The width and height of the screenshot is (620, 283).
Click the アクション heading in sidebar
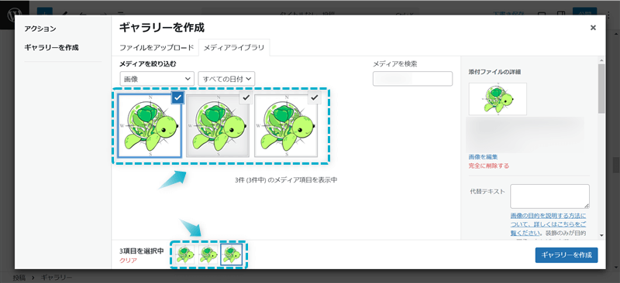click(40, 29)
